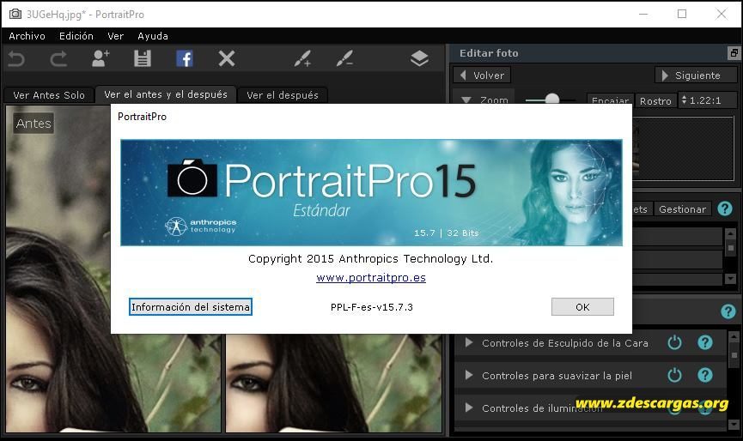743x441 pixels.
Task: Click the save floppy disk icon
Action: tap(142, 58)
